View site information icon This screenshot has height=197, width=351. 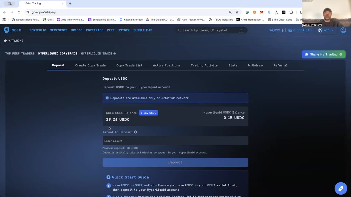coord(28,12)
